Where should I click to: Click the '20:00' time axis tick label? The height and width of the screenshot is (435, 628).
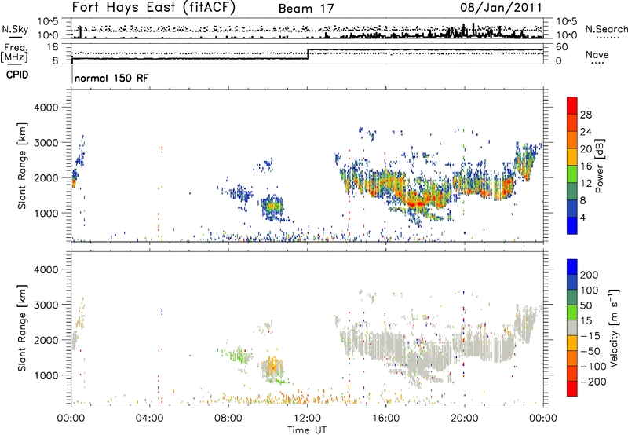(465, 418)
